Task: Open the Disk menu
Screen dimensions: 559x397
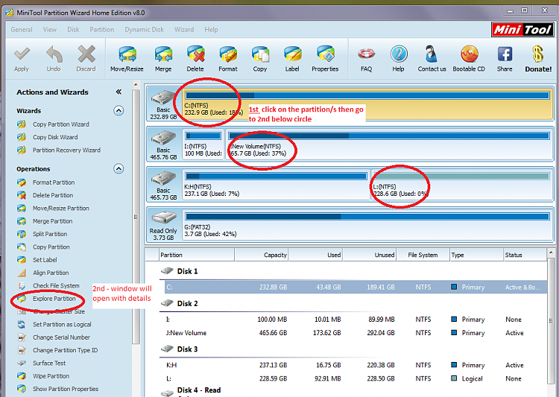Action: click(73, 30)
